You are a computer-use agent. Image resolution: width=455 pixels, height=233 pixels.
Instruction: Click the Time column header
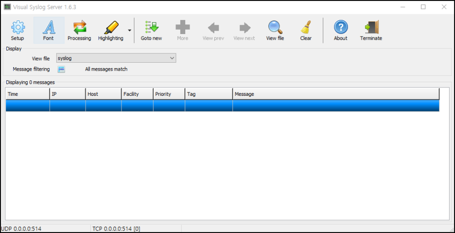(x=28, y=94)
